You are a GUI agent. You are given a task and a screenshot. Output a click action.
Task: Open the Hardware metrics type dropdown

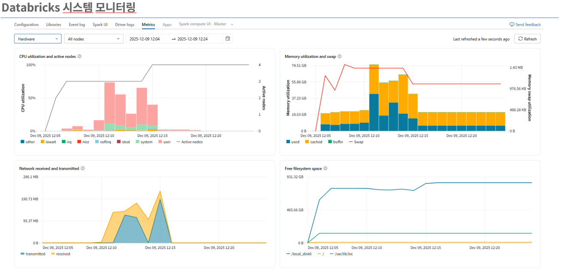(38, 39)
